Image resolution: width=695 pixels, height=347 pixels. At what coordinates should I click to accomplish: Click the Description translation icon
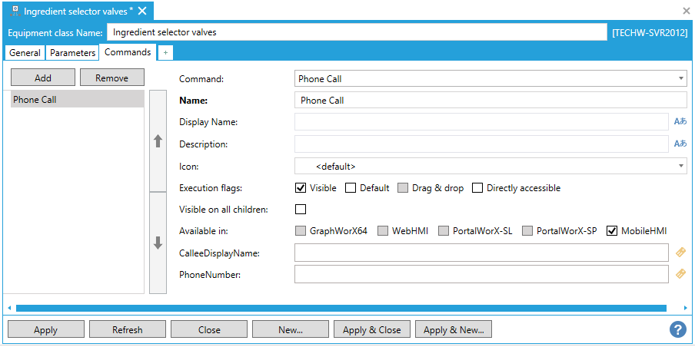click(680, 144)
